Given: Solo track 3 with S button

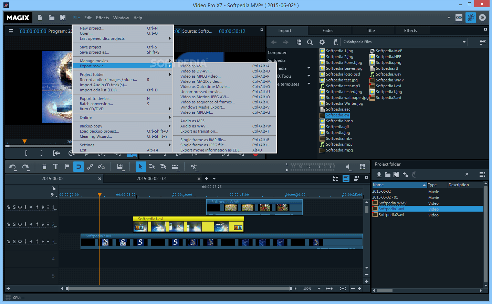Looking at the screenshot, I should pos(14,241).
